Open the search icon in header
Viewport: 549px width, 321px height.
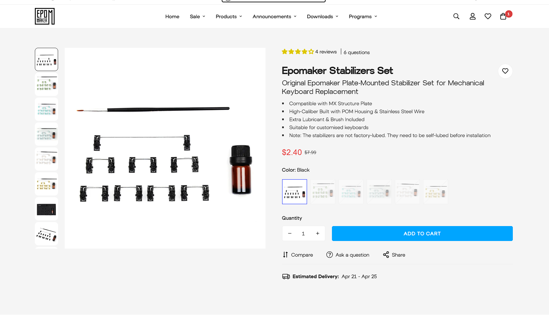tap(456, 16)
